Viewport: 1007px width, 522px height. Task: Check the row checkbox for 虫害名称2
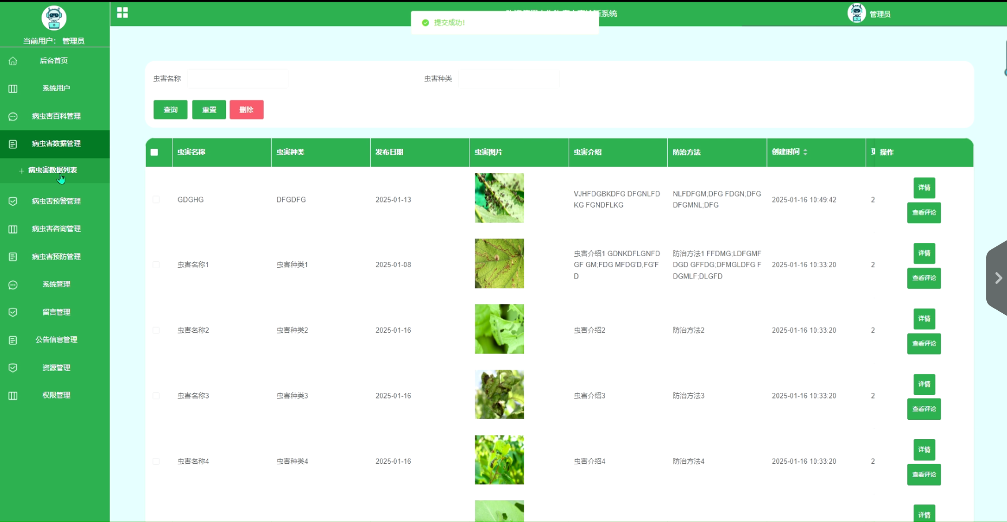(x=156, y=331)
